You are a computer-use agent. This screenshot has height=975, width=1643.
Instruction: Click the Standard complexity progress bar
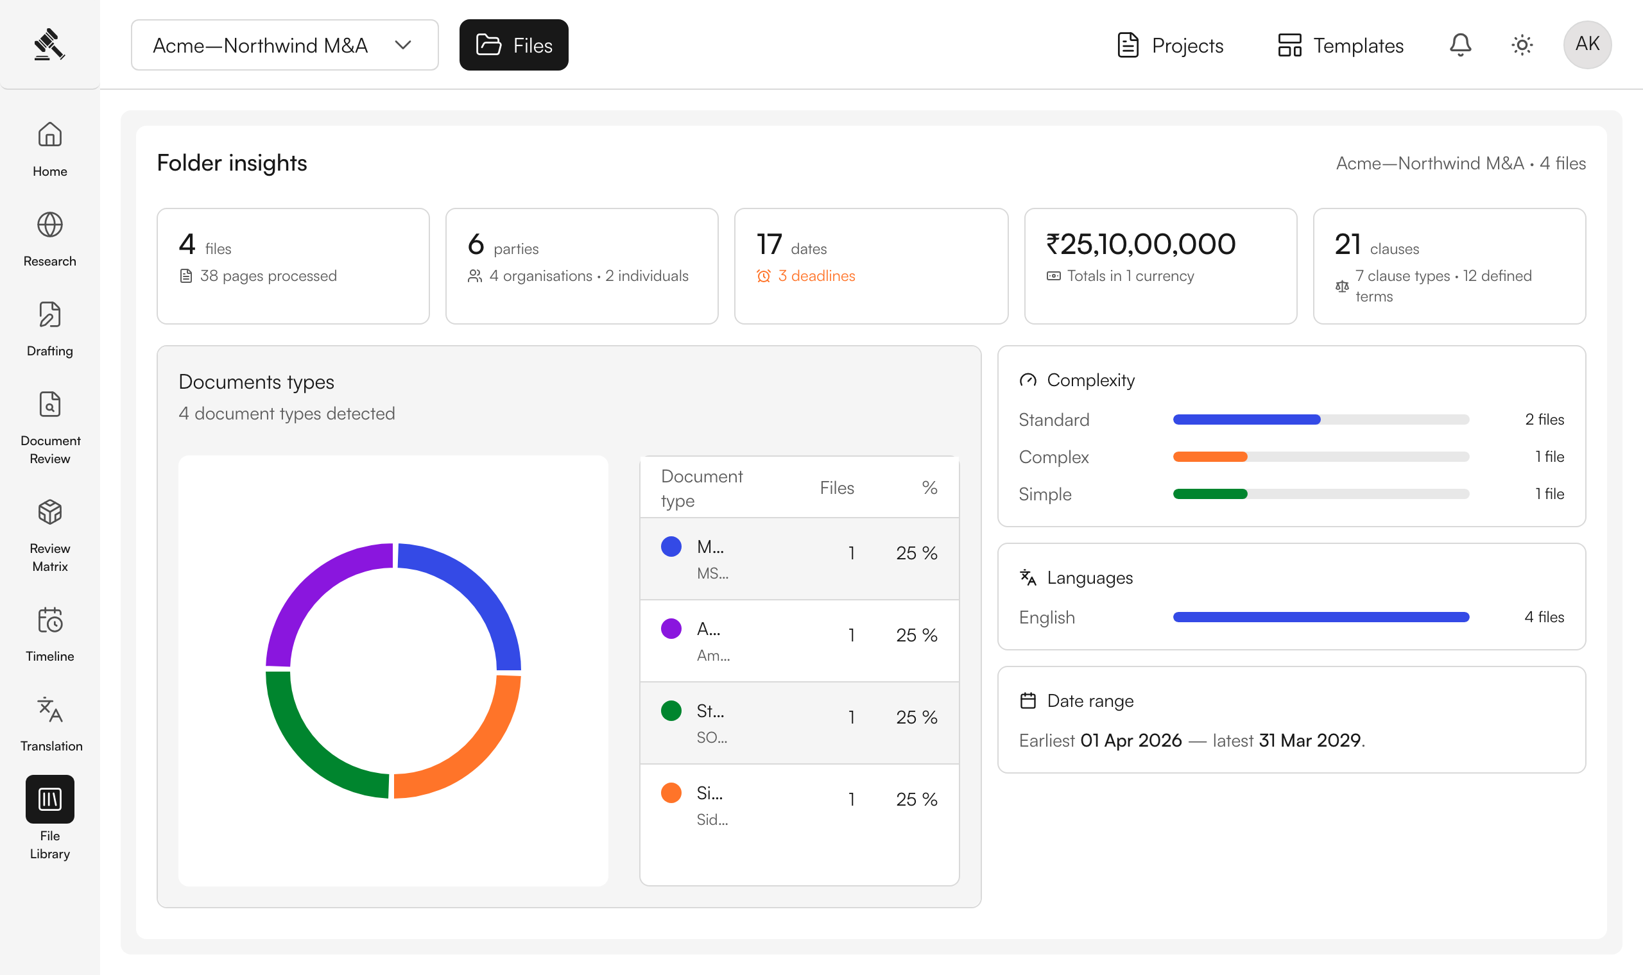pos(1321,419)
